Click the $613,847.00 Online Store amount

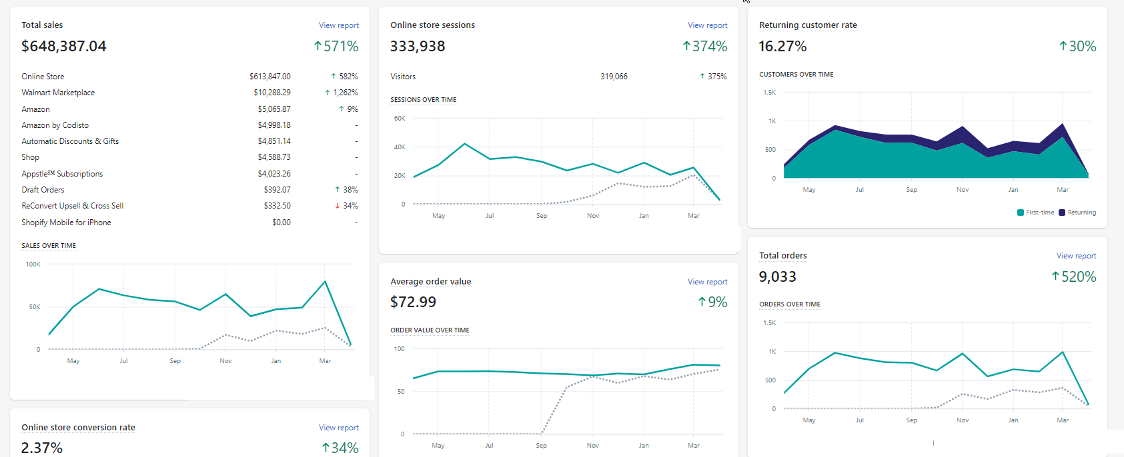[270, 77]
